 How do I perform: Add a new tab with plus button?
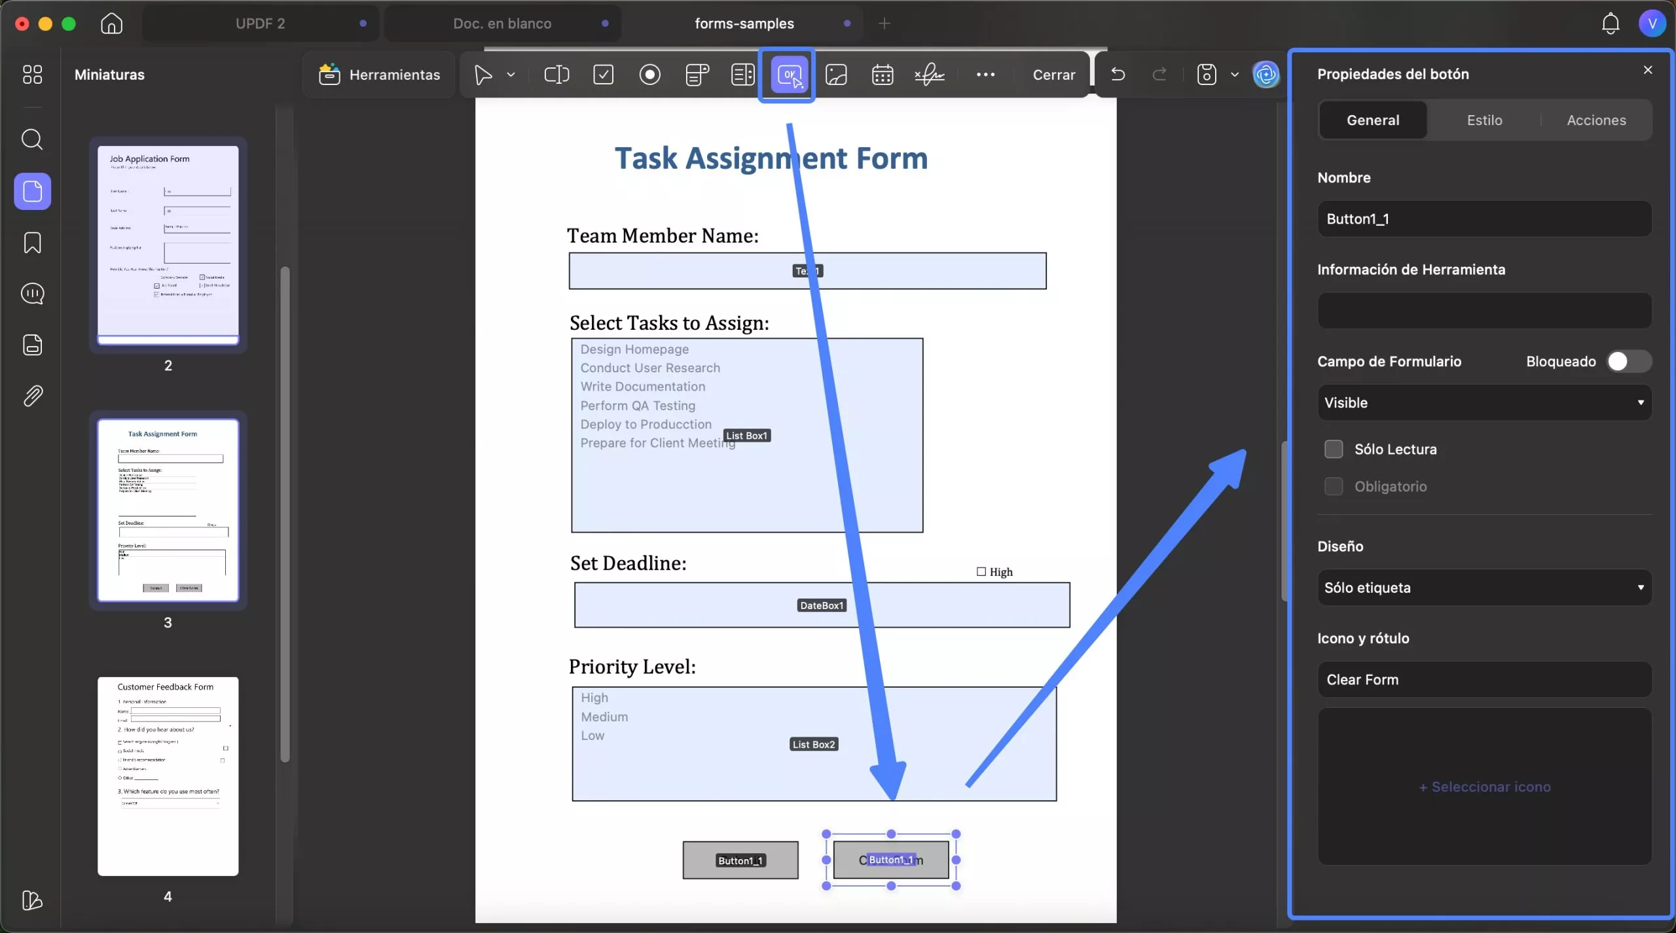884,24
